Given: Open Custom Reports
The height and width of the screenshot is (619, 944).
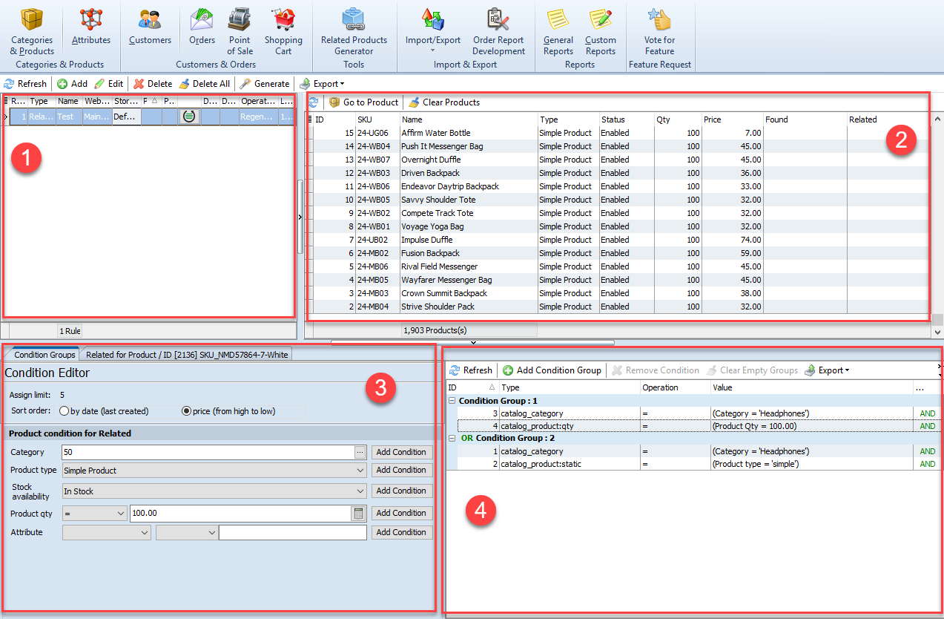Looking at the screenshot, I should 601,31.
